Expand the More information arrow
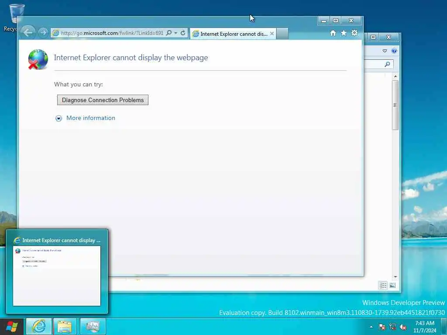Image resolution: width=447 pixels, height=335 pixels. pyautogui.click(x=59, y=118)
